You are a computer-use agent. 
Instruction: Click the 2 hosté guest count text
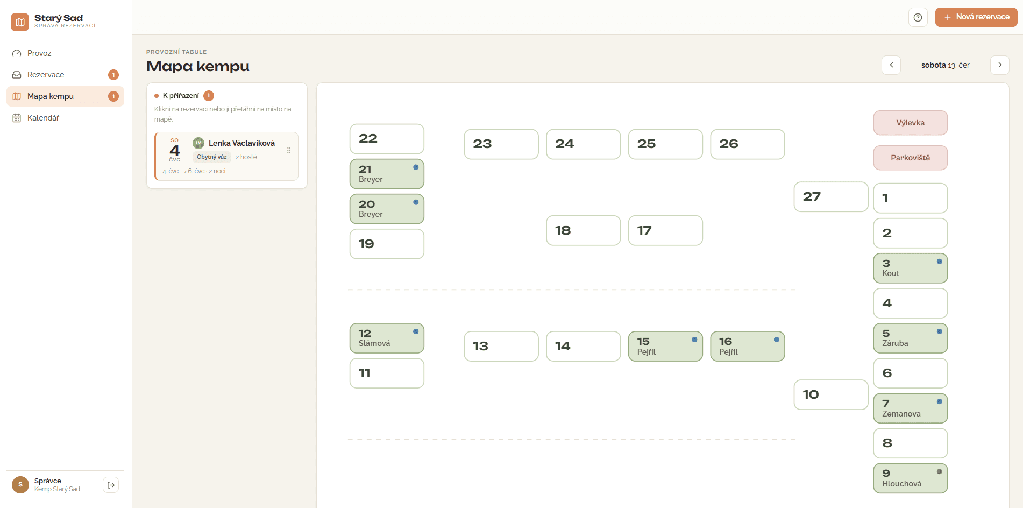click(246, 157)
